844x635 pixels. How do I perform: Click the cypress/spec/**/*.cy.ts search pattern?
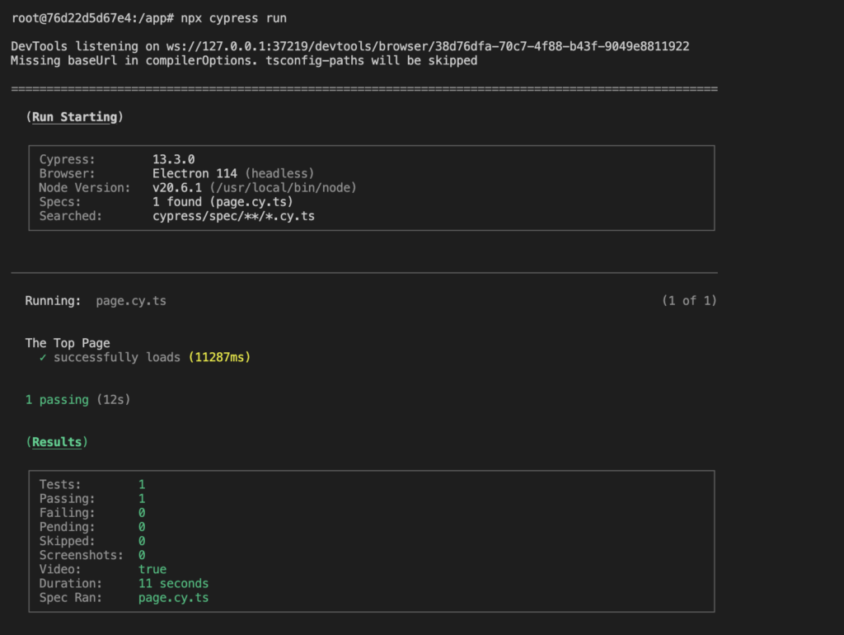(x=233, y=216)
